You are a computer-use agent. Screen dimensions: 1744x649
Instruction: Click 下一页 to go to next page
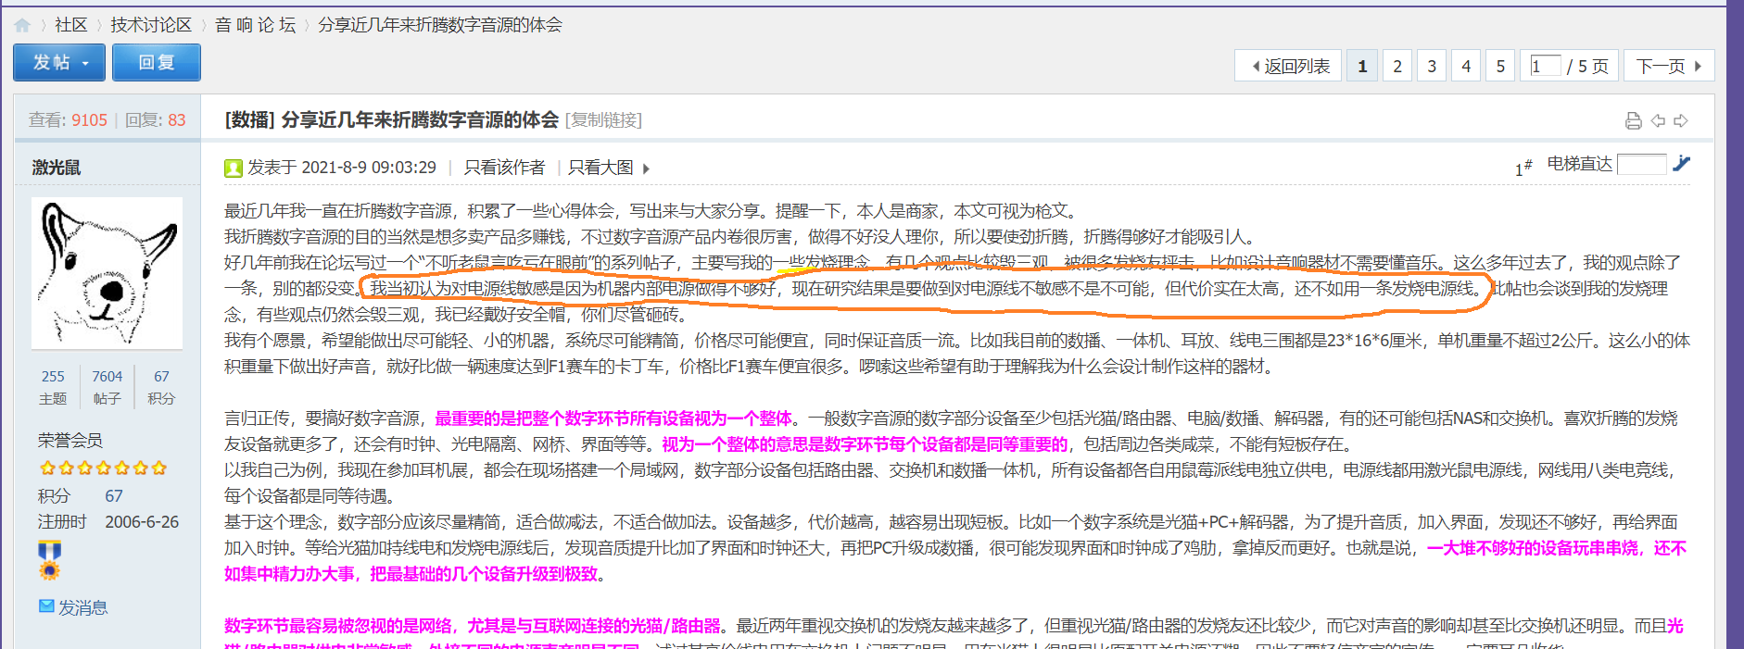point(1668,66)
